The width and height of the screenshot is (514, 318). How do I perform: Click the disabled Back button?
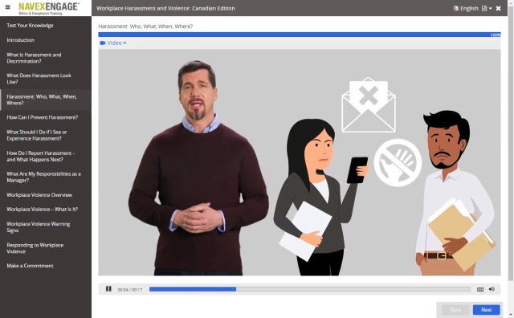pyautogui.click(x=455, y=309)
